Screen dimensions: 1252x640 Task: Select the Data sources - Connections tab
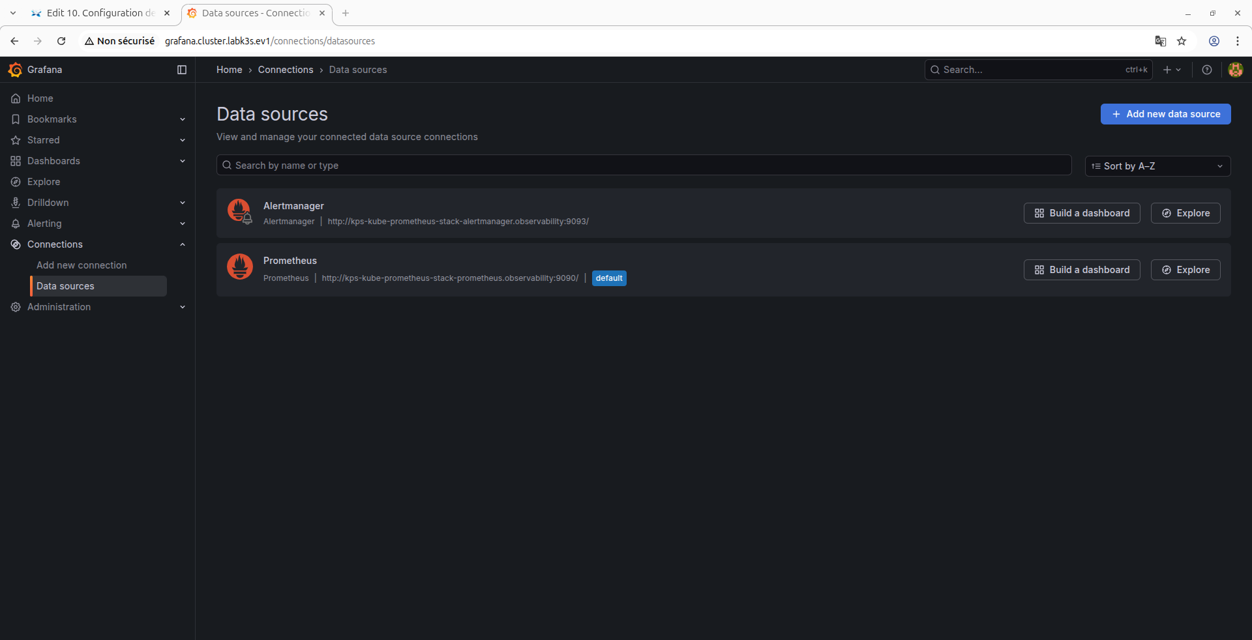pos(256,13)
